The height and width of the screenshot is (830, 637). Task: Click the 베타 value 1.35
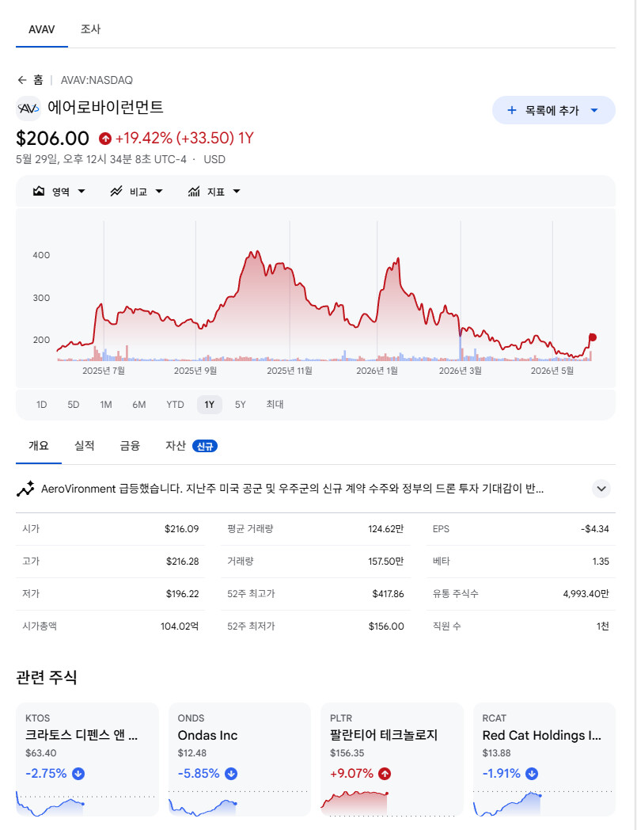click(x=601, y=561)
